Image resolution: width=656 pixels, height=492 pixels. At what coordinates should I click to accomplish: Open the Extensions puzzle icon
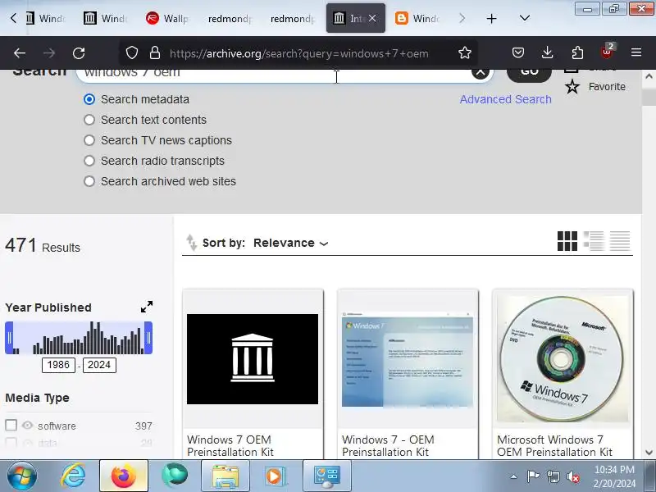coord(577,52)
